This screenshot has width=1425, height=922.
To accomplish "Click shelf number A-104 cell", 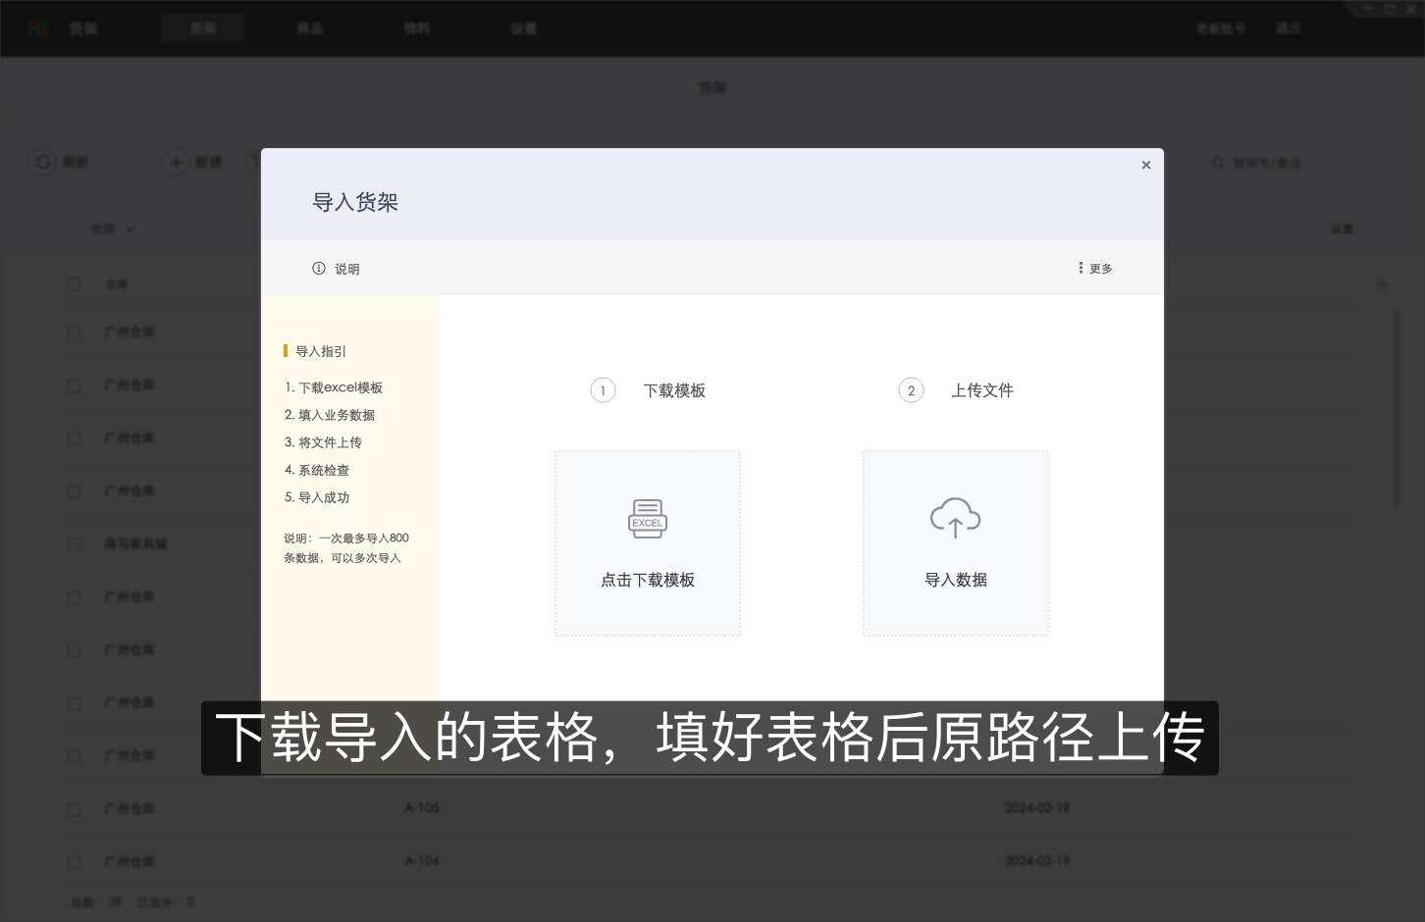I will (x=422, y=861).
